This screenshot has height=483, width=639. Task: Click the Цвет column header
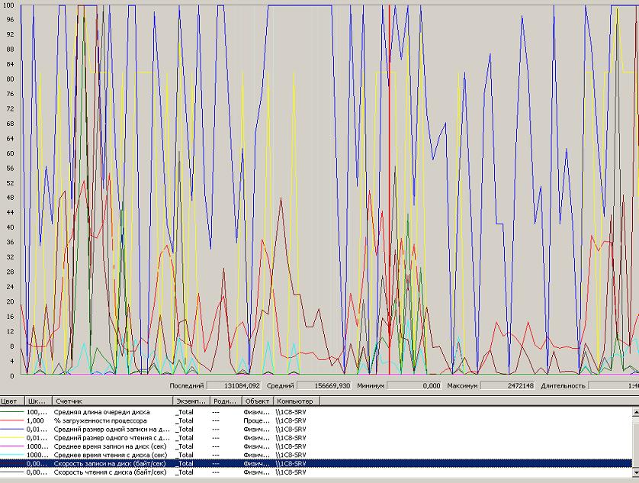(11, 401)
